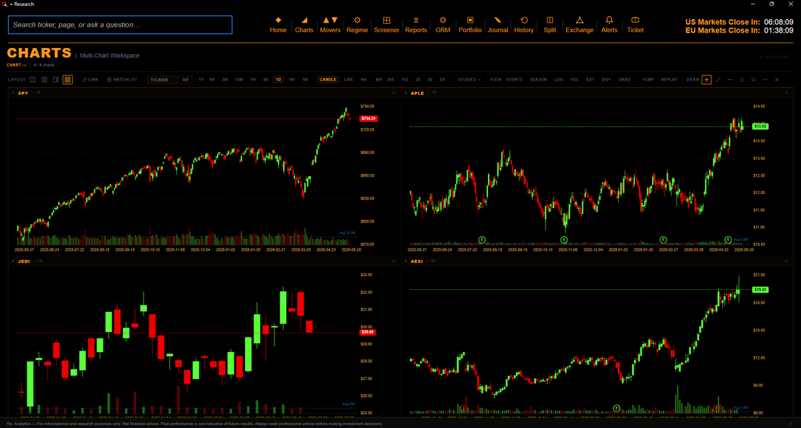Select the 5M timeframe

pyautogui.click(x=225, y=79)
